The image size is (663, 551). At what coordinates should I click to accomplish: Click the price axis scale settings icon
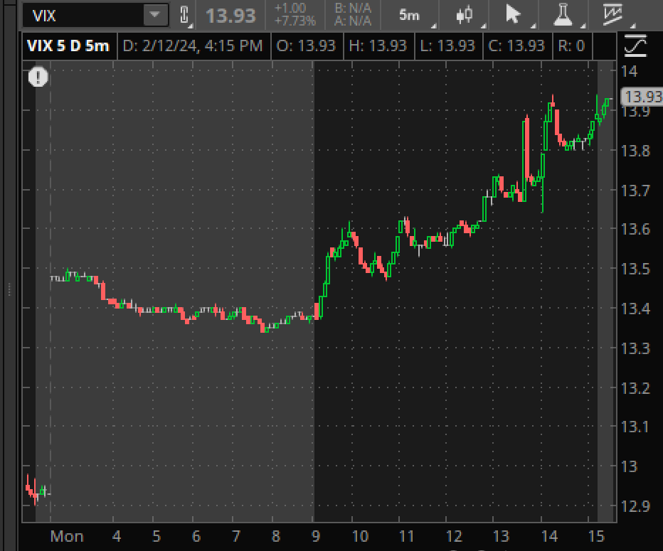(635, 46)
